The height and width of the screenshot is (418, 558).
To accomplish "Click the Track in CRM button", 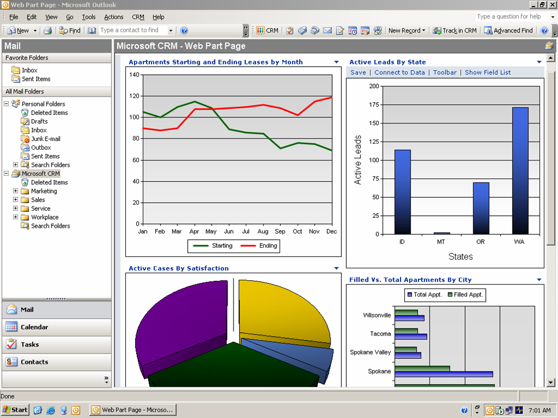I will point(454,31).
